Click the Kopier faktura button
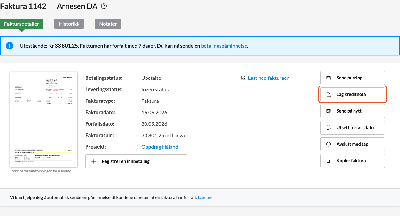 [353, 161]
